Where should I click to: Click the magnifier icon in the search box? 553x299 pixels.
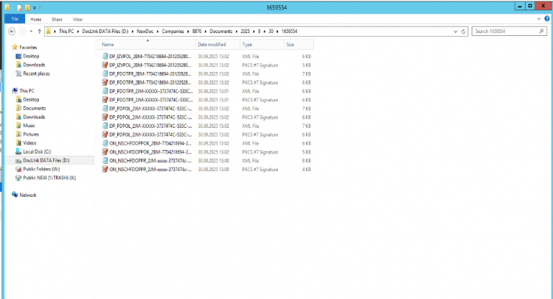coord(541,32)
